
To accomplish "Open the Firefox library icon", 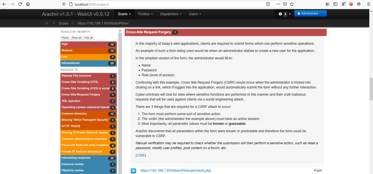I will tap(327, 4).
